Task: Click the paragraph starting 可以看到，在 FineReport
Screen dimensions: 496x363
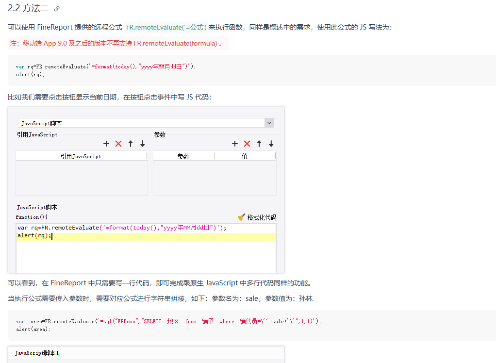Action: click(x=161, y=283)
